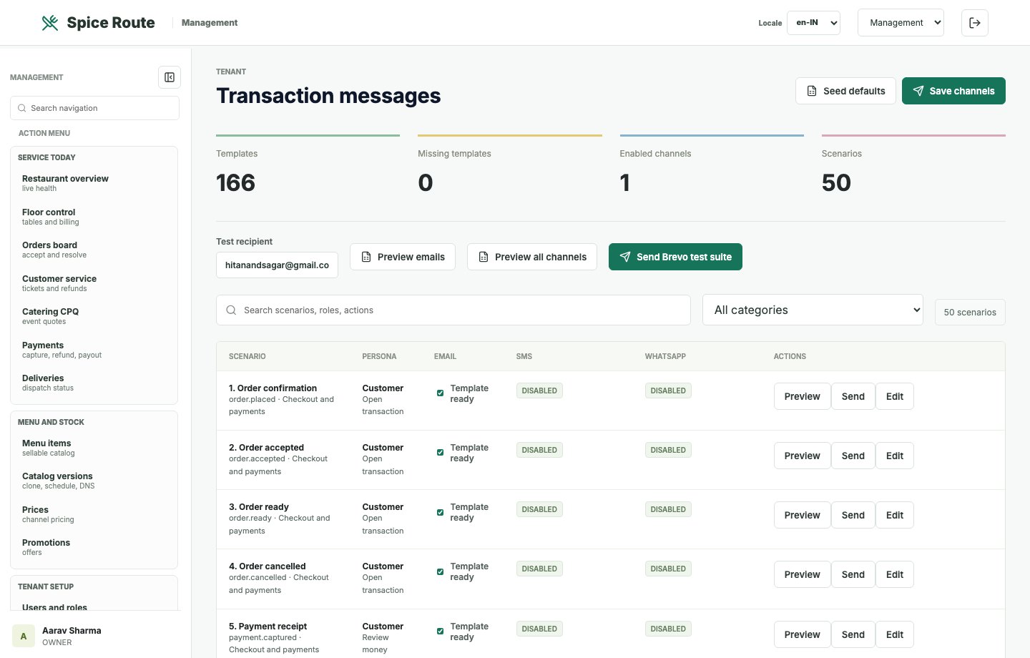Screen dimensions: 1030x658
Task: Click the document icon on Preview all channels
Action: click(x=484, y=257)
